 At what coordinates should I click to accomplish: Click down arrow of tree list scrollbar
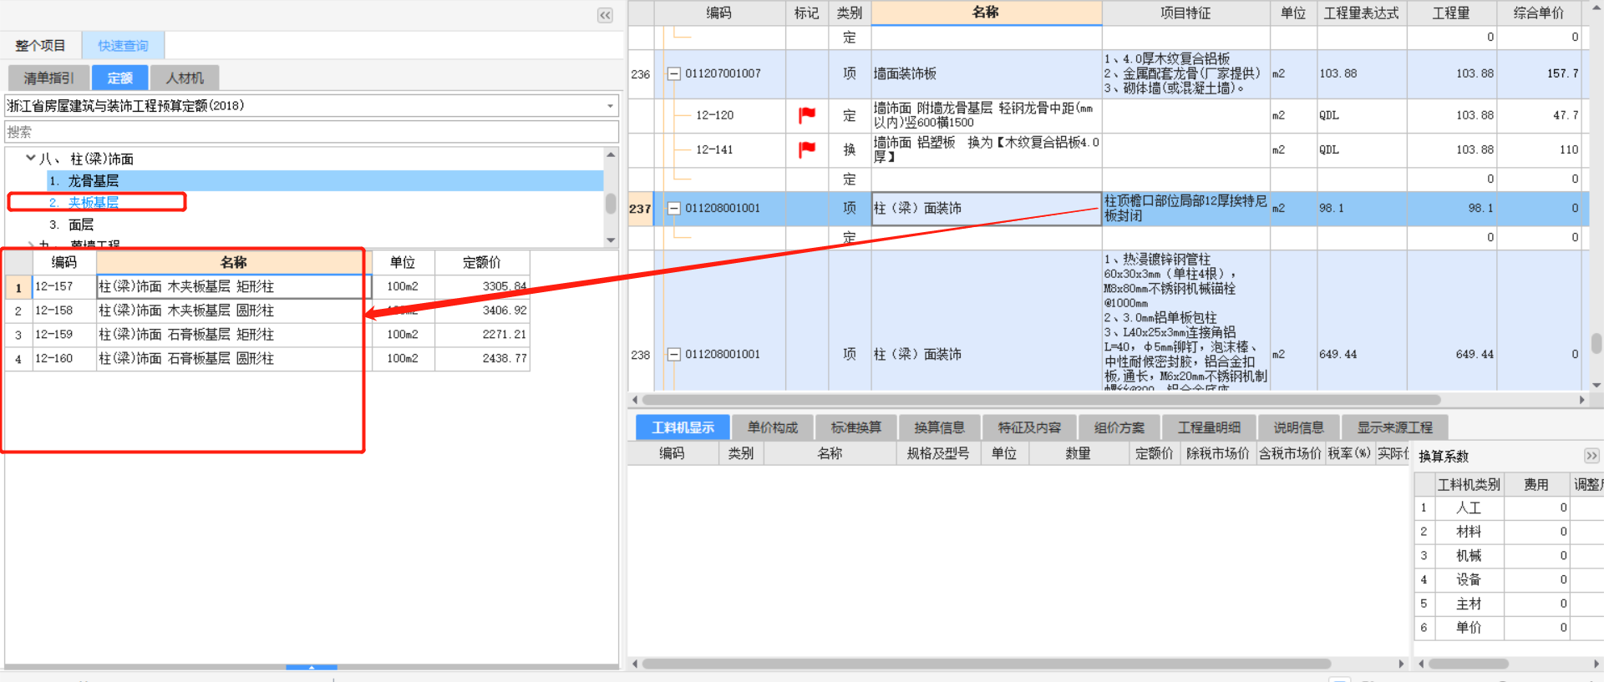click(611, 240)
